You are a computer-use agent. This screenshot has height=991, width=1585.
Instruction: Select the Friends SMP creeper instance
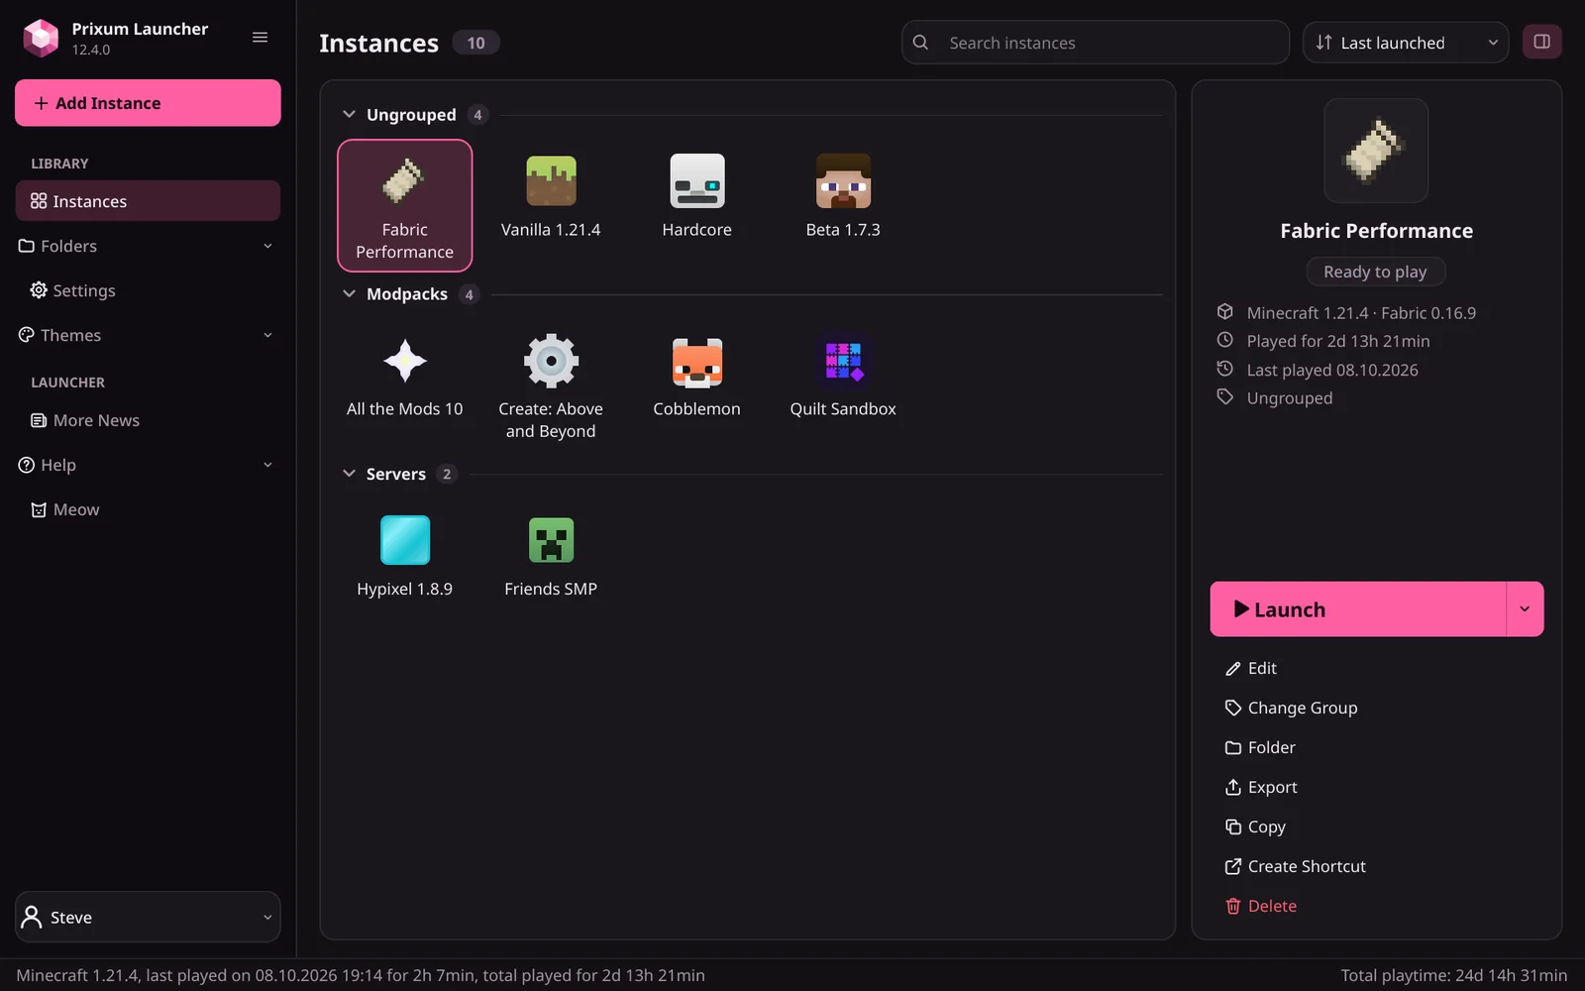point(551,557)
